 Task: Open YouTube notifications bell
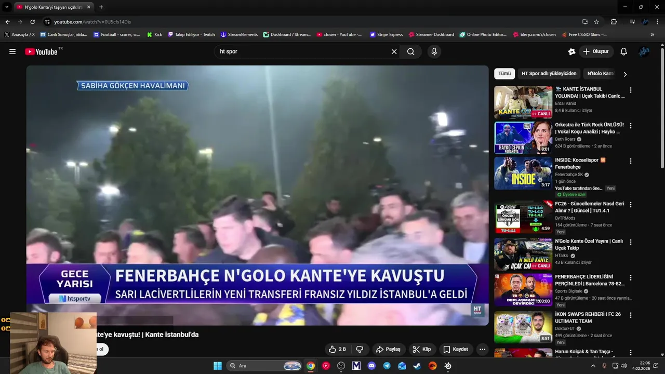coord(624,51)
